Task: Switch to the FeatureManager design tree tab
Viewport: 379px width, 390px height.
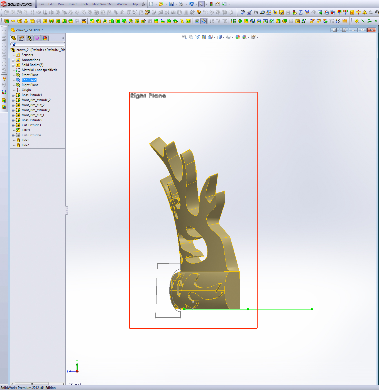Action: click(x=14, y=38)
